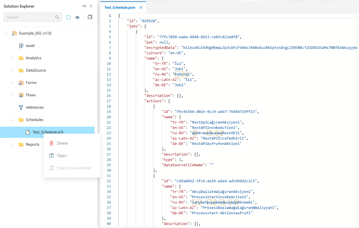Image resolution: width=359 pixels, height=228 pixels.
Task: Click the Test_Schedule.sch file icon
Action: [28, 132]
